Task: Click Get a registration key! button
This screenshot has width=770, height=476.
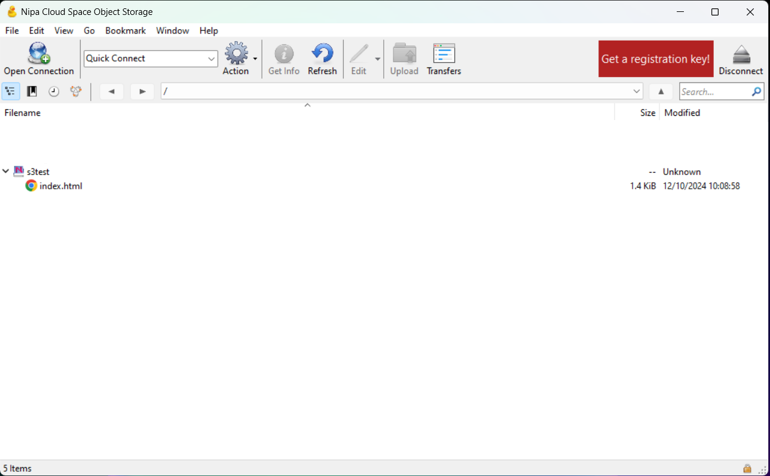Action: point(656,59)
